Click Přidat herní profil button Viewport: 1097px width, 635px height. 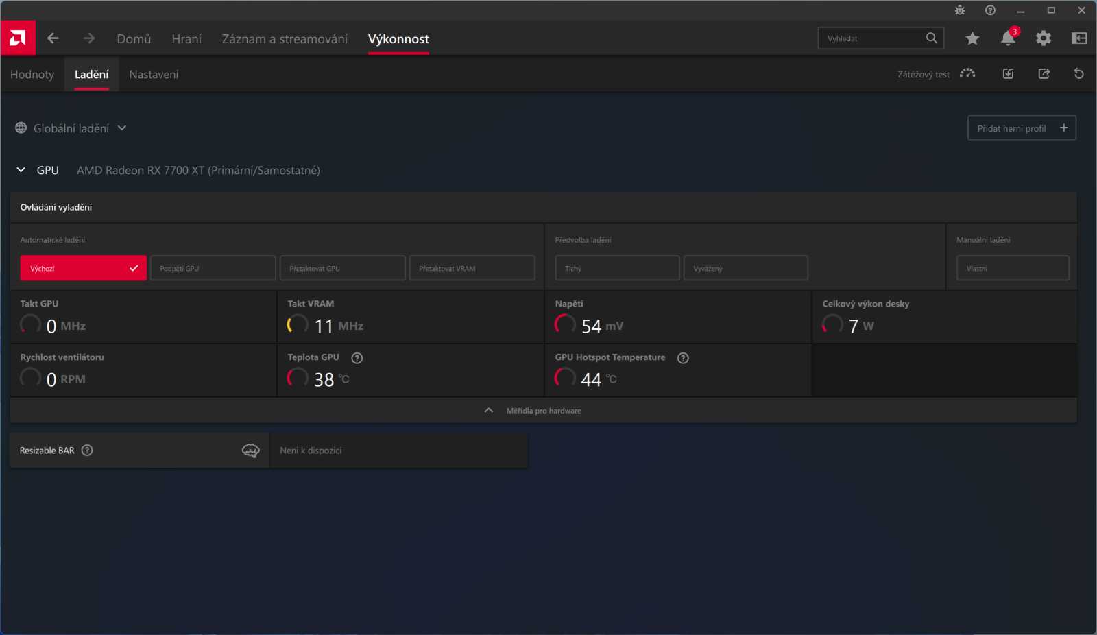[x=1022, y=128]
